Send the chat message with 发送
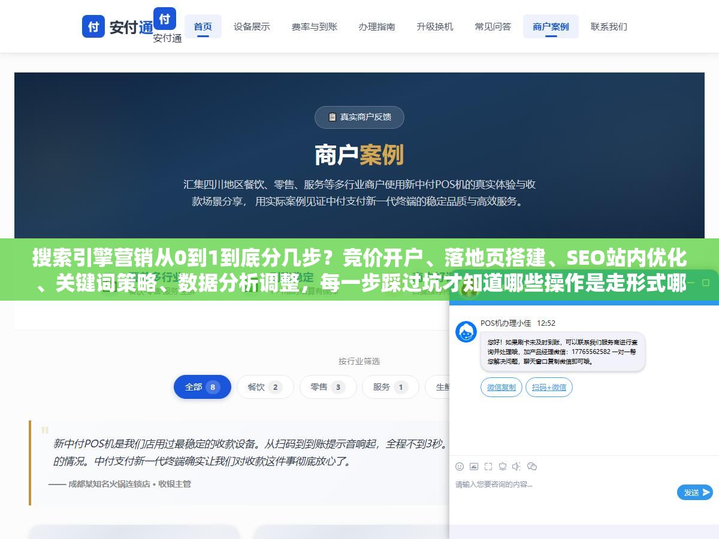This screenshot has height=539, width=719. pos(695,492)
